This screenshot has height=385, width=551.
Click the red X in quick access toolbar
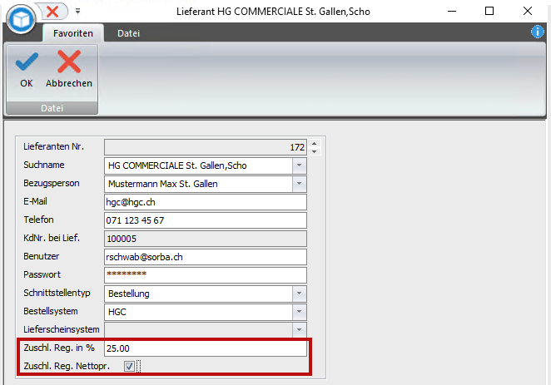click(52, 12)
